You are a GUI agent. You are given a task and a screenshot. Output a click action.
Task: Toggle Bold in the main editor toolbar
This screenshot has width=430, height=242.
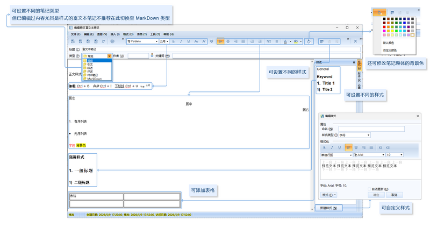(x=173, y=41)
